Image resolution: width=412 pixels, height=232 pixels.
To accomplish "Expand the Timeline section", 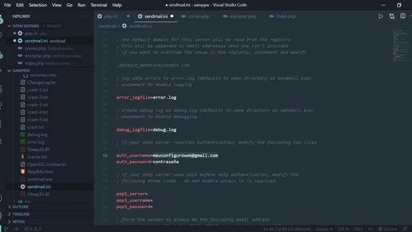I will point(21,214).
